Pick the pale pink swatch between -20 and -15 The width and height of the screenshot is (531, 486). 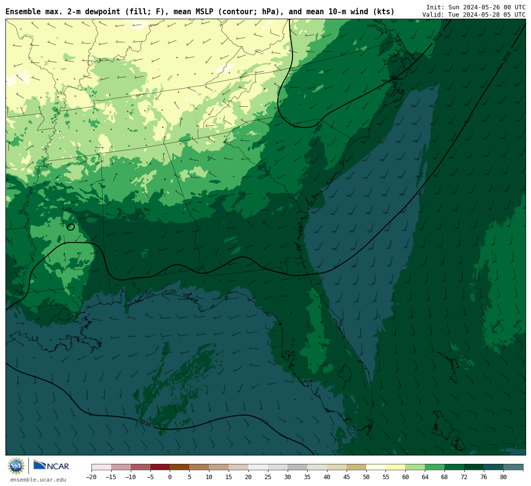click(101, 467)
